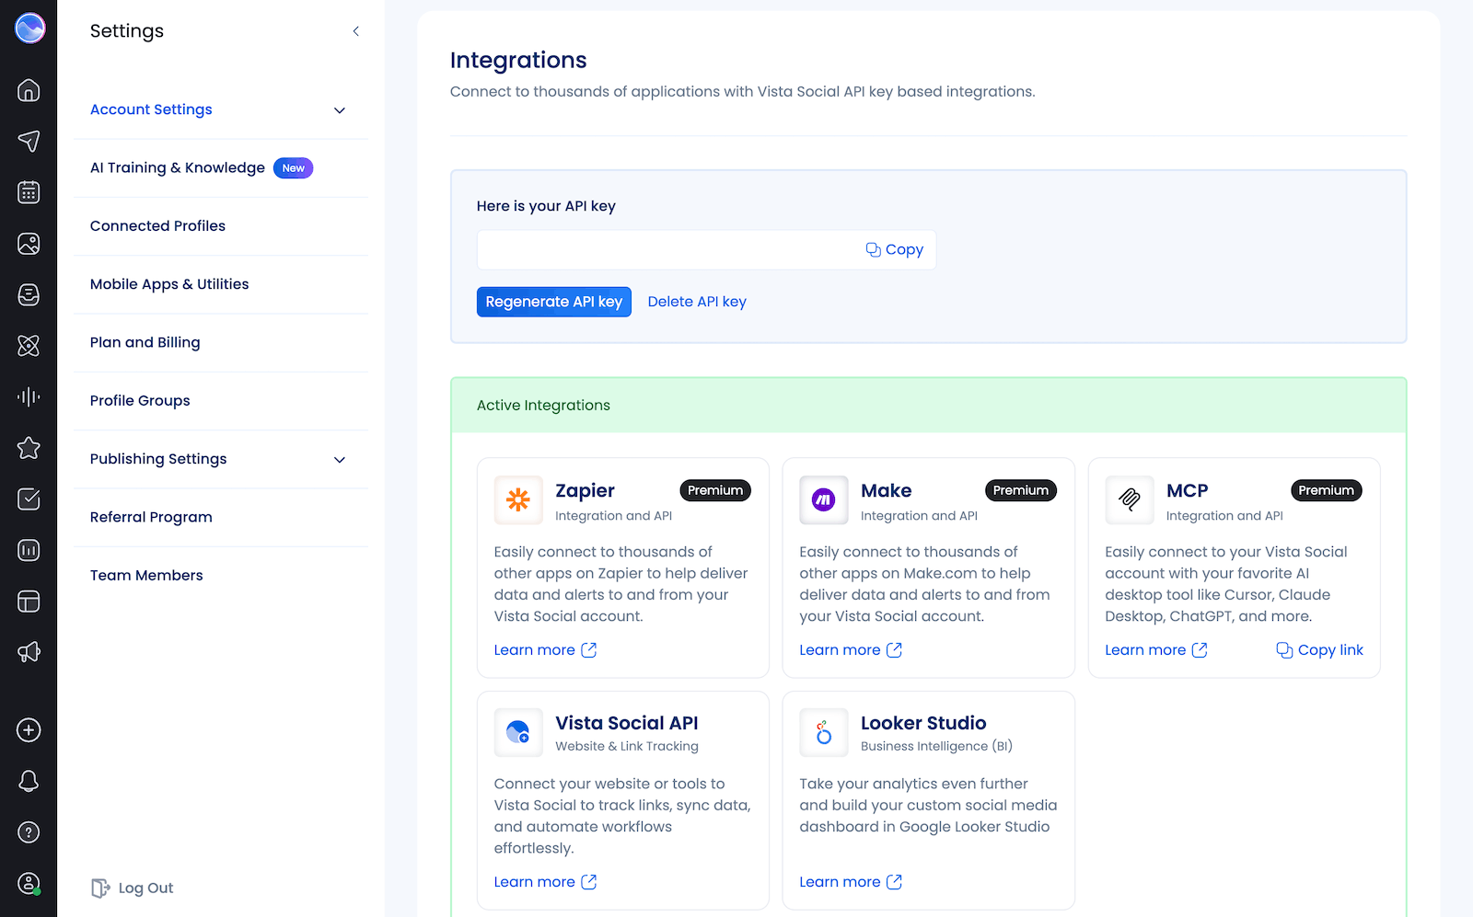Click the Vista Social logo icon
Screen dimensions: 1473x917
pos(29,29)
